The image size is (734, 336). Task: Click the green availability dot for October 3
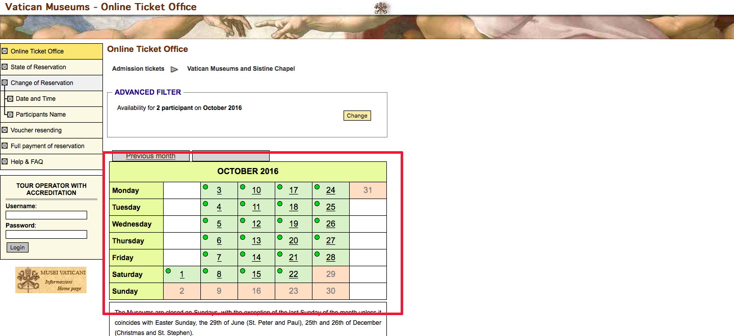coord(205,187)
